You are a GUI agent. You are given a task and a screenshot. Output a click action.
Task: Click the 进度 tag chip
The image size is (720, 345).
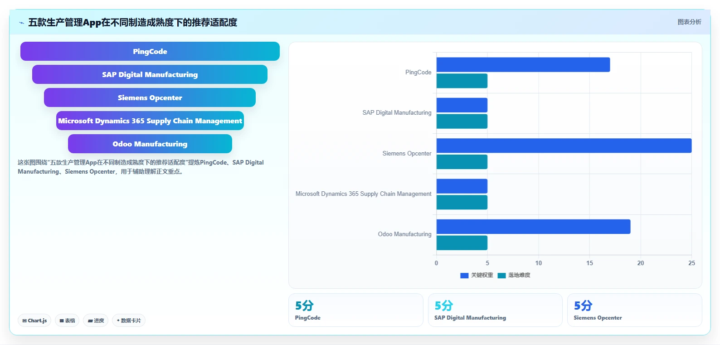96,321
